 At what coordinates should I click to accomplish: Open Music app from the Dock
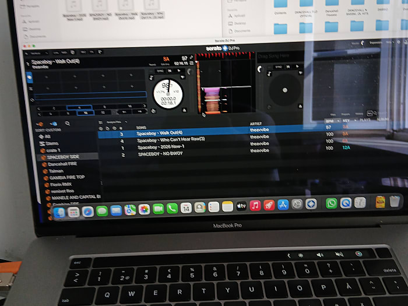click(x=255, y=206)
